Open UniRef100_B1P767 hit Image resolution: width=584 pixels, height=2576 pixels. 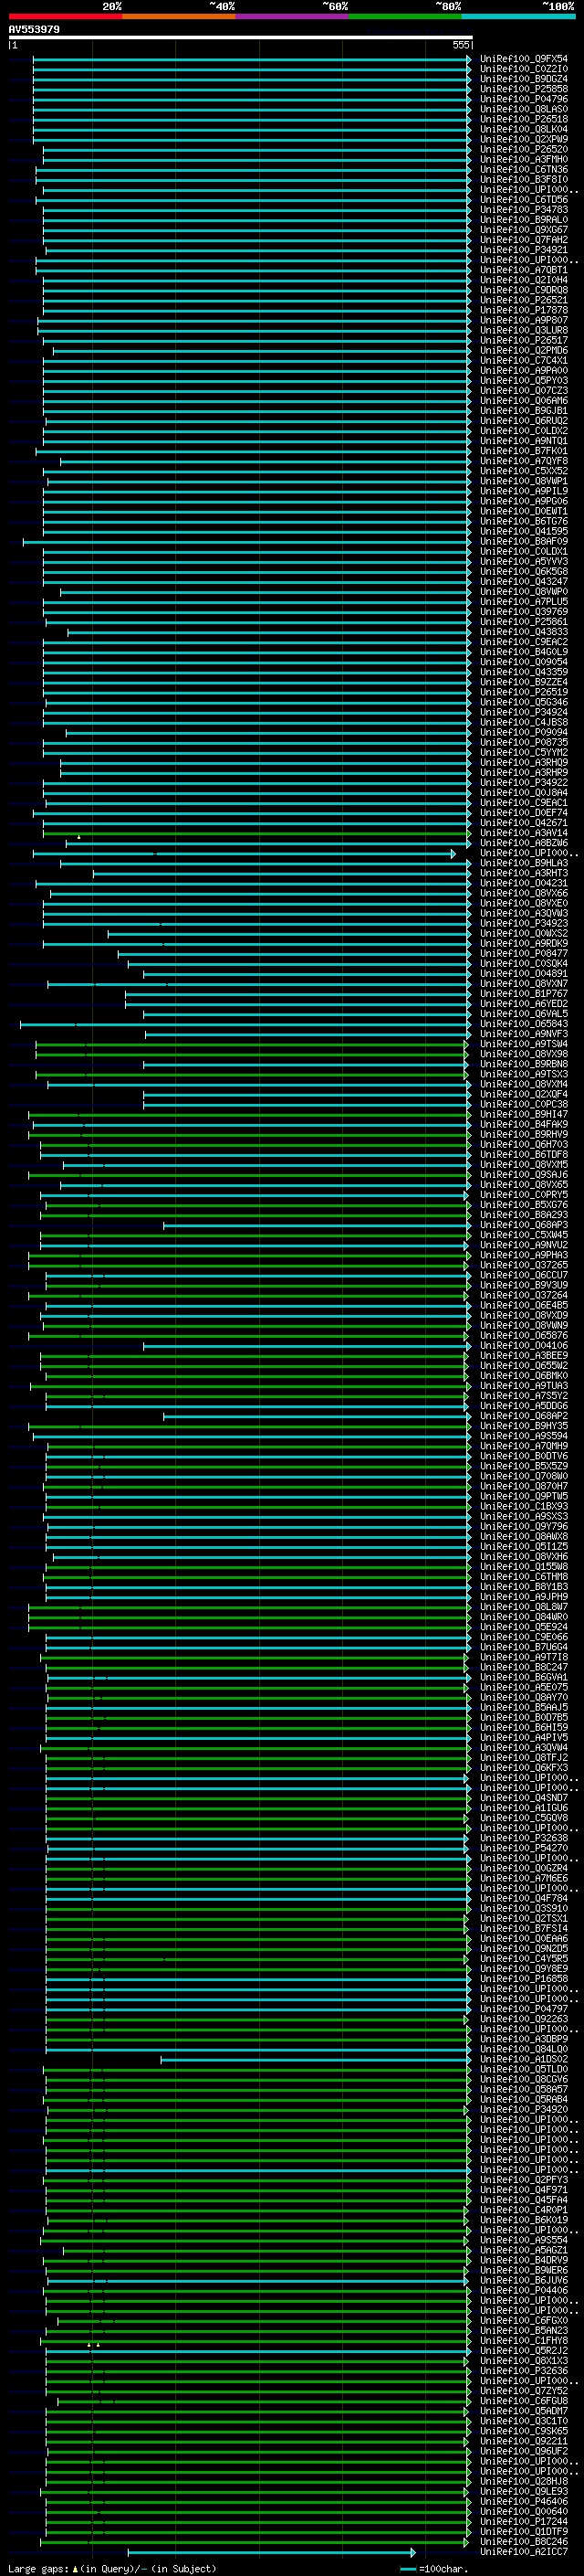click(x=524, y=994)
